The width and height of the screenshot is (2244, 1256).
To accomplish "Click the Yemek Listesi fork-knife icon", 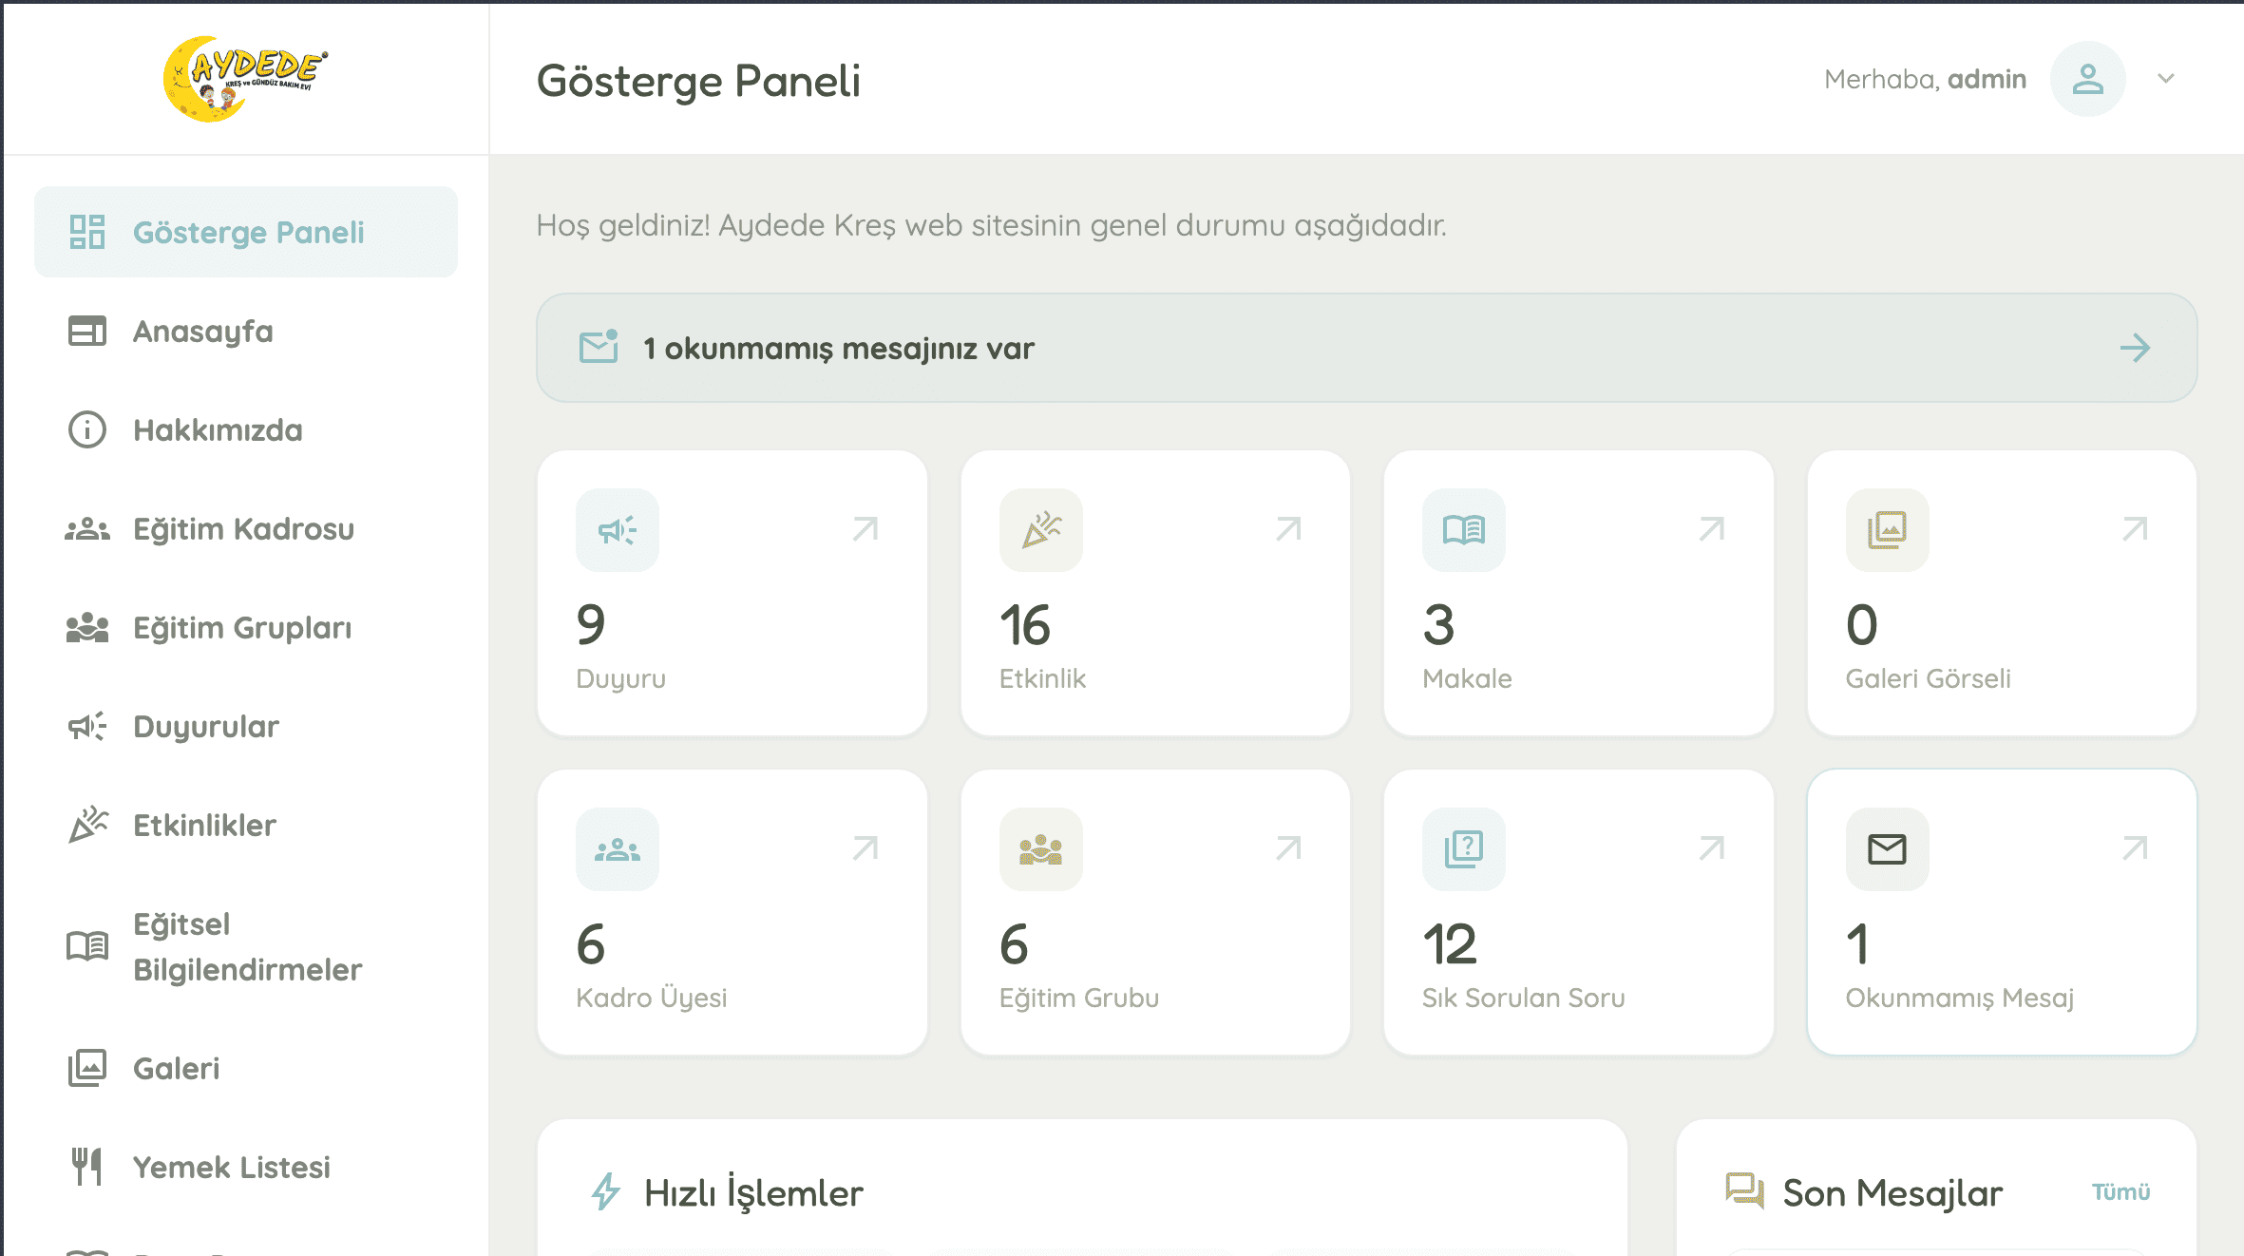I will coord(87,1167).
